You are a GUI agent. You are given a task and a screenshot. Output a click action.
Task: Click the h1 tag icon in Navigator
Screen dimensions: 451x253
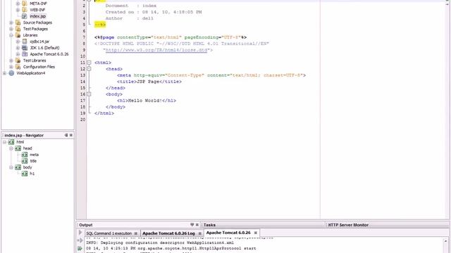pyautogui.click(x=25, y=174)
